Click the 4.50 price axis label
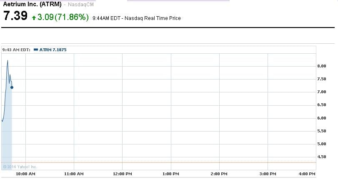The image size is (338, 179). (321, 157)
